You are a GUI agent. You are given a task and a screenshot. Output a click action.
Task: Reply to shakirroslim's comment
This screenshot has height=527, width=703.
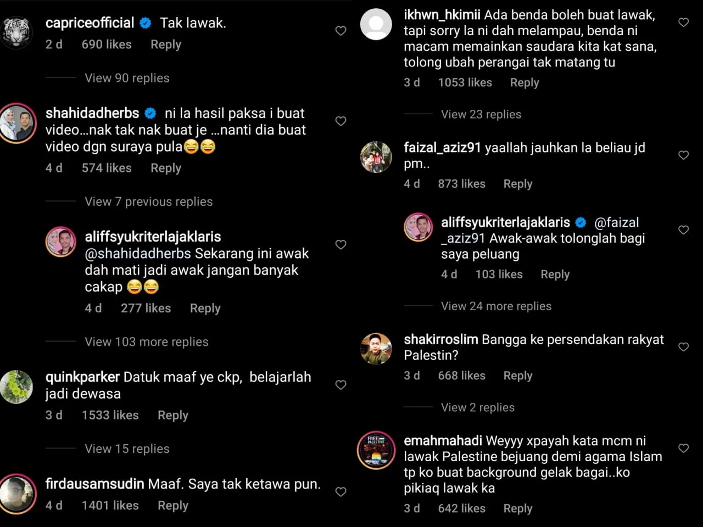click(517, 376)
